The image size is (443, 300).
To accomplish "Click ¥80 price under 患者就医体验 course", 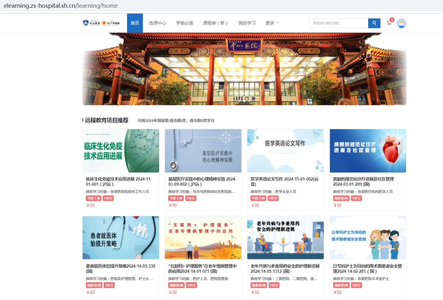I will click(90, 292).
